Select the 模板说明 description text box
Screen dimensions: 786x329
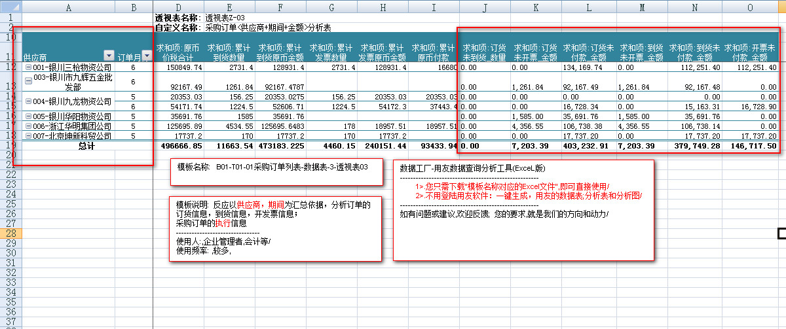pos(275,229)
